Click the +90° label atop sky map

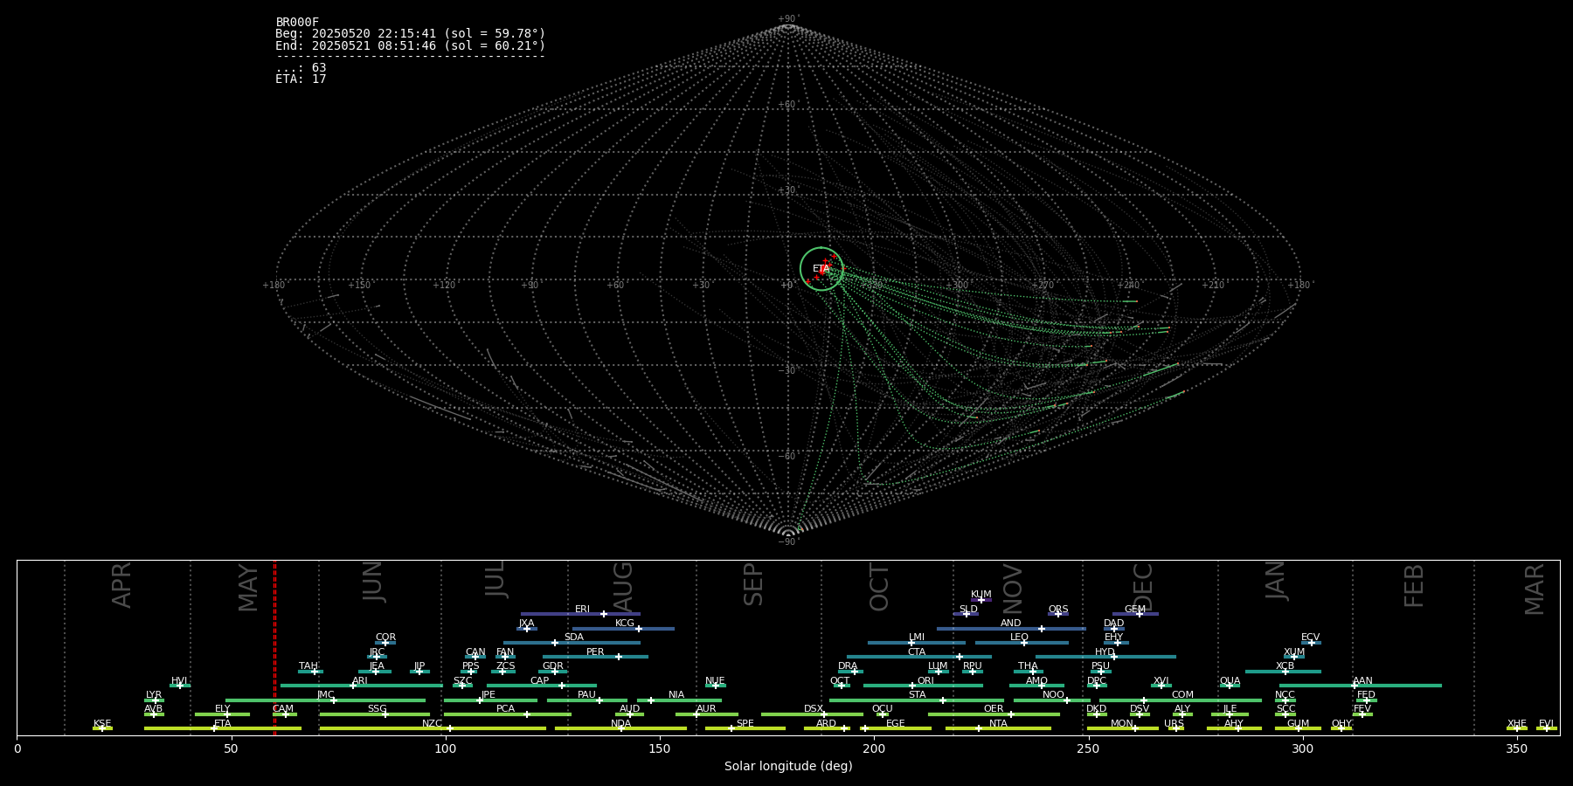(788, 19)
